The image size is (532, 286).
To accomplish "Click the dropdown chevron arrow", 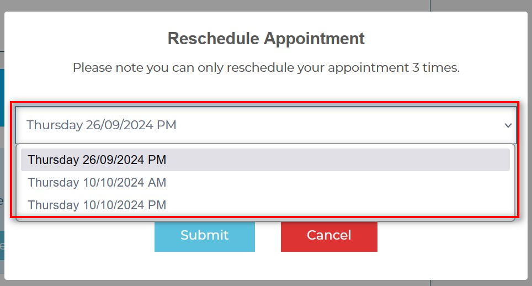I will tap(508, 125).
